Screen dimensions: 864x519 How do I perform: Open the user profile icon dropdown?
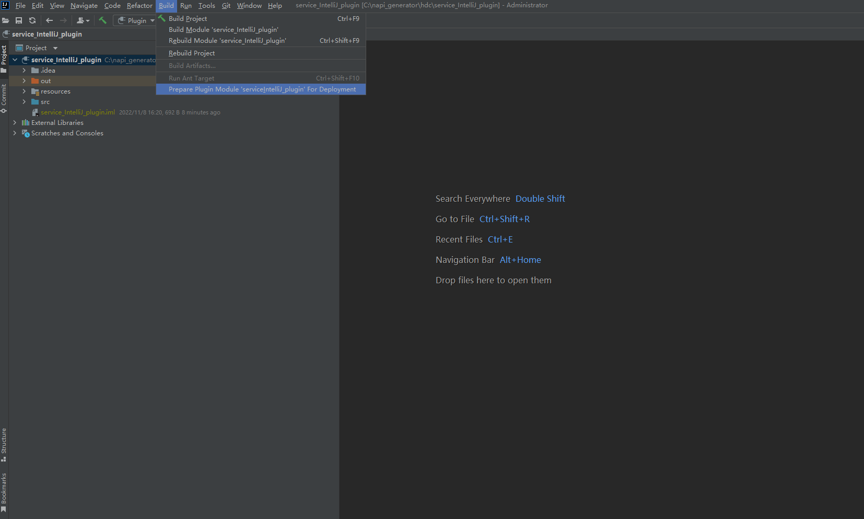tap(83, 21)
